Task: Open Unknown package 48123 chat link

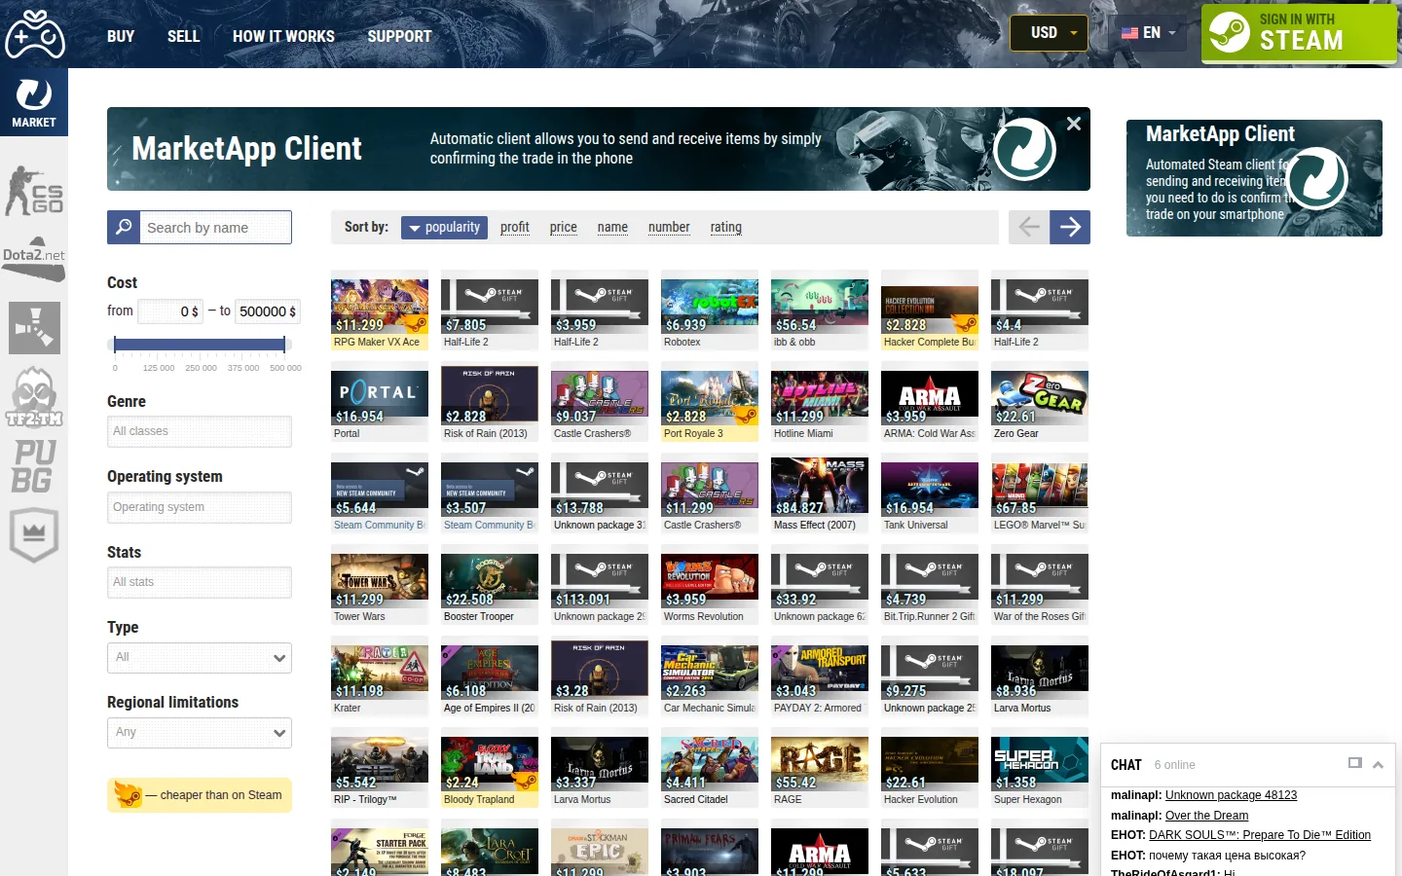Action: [1231, 795]
